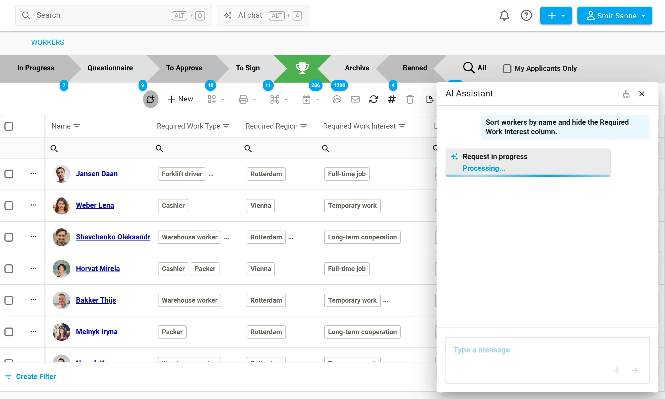Check the Horvat Mirela row checkbox
This screenshot has height=399, width=665.
pyautogui.click(x=9, y=269)
